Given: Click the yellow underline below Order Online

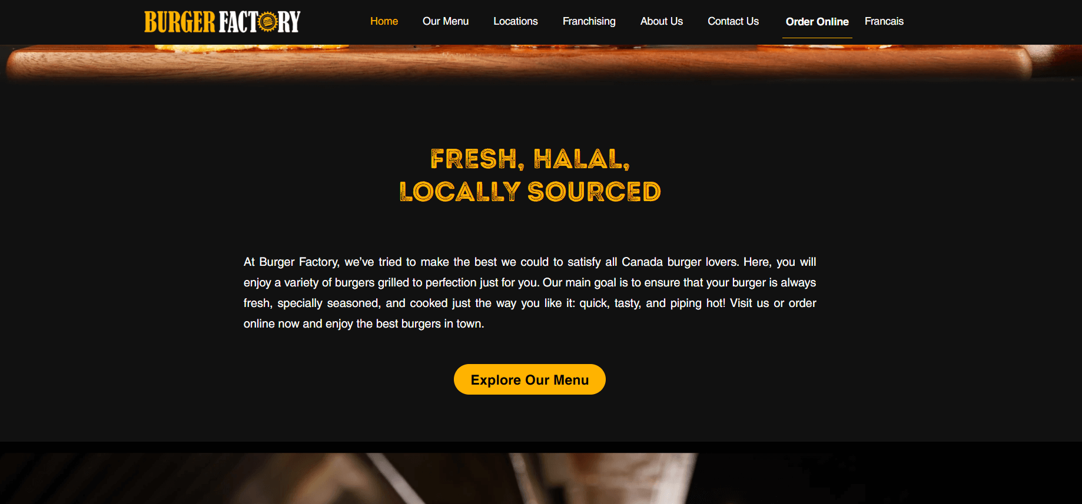Looking at the screenshot, I should pos(817,38).
